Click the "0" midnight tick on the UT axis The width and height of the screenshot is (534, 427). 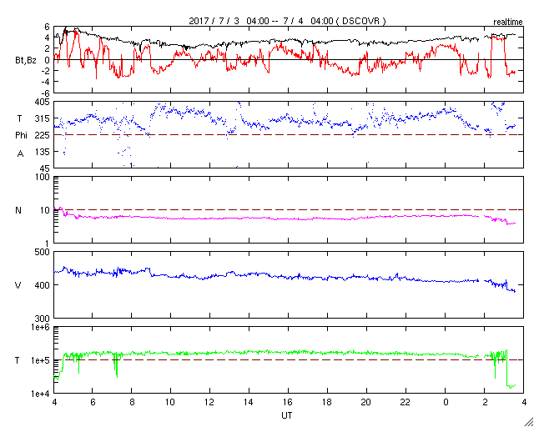pyautogui.click(x=446, y=404)
